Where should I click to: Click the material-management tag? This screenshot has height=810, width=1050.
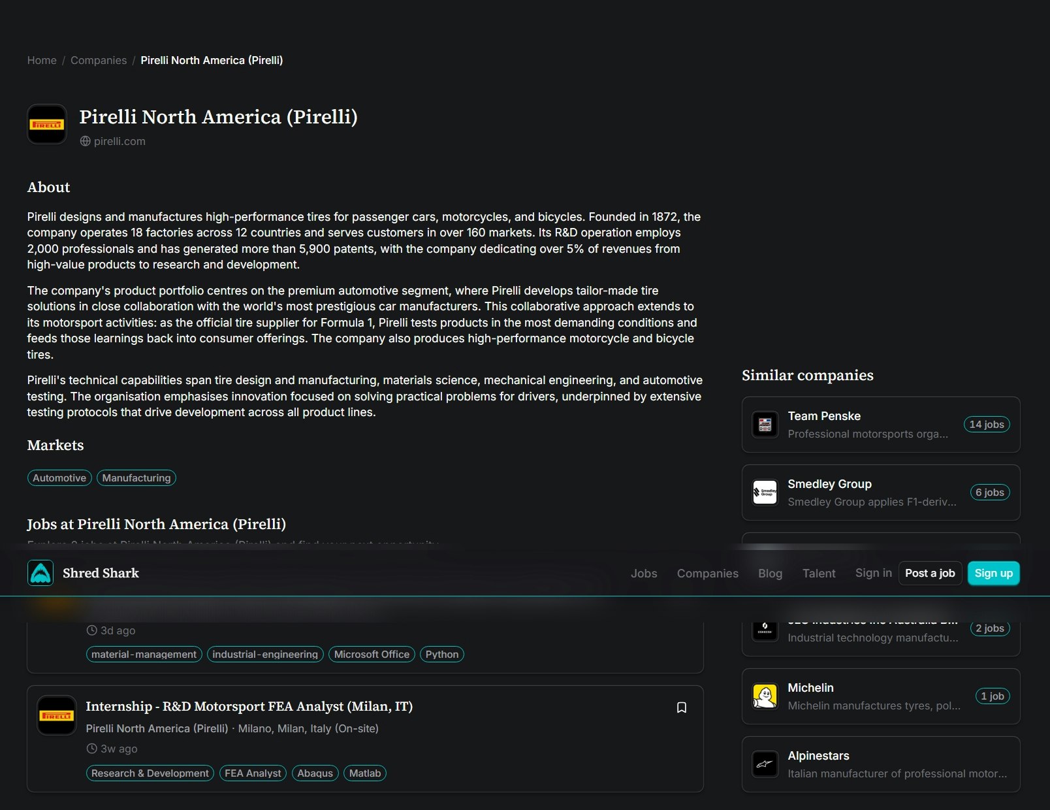pyautogui.click(x=144, y=655)
